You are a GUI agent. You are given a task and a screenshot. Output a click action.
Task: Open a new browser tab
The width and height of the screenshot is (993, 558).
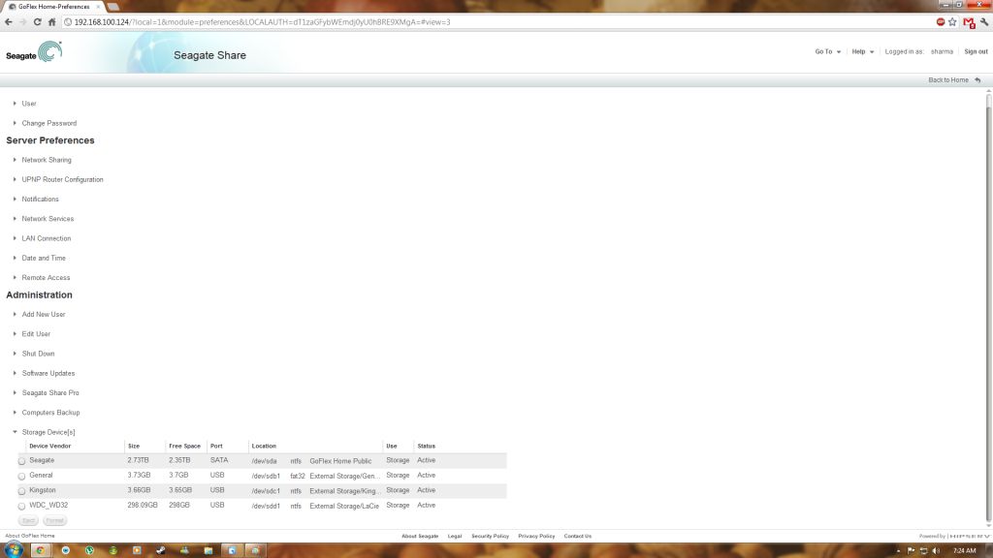(112, 7)
